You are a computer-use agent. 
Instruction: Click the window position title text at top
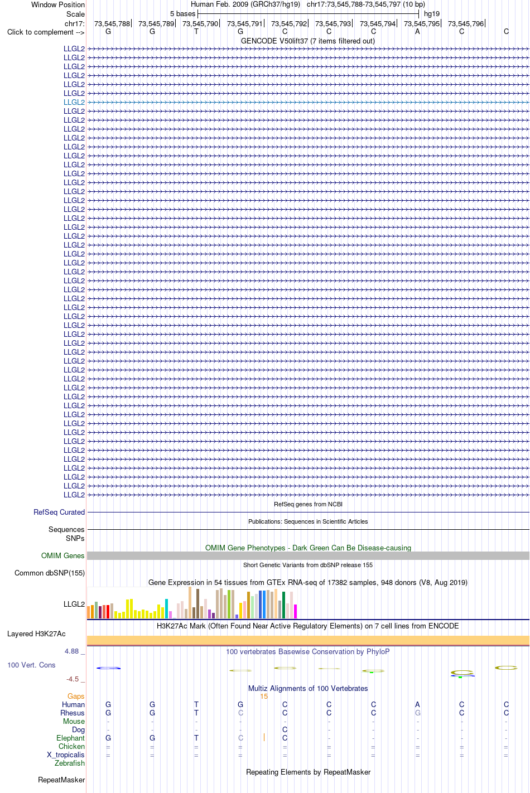(x=308, y=4)
